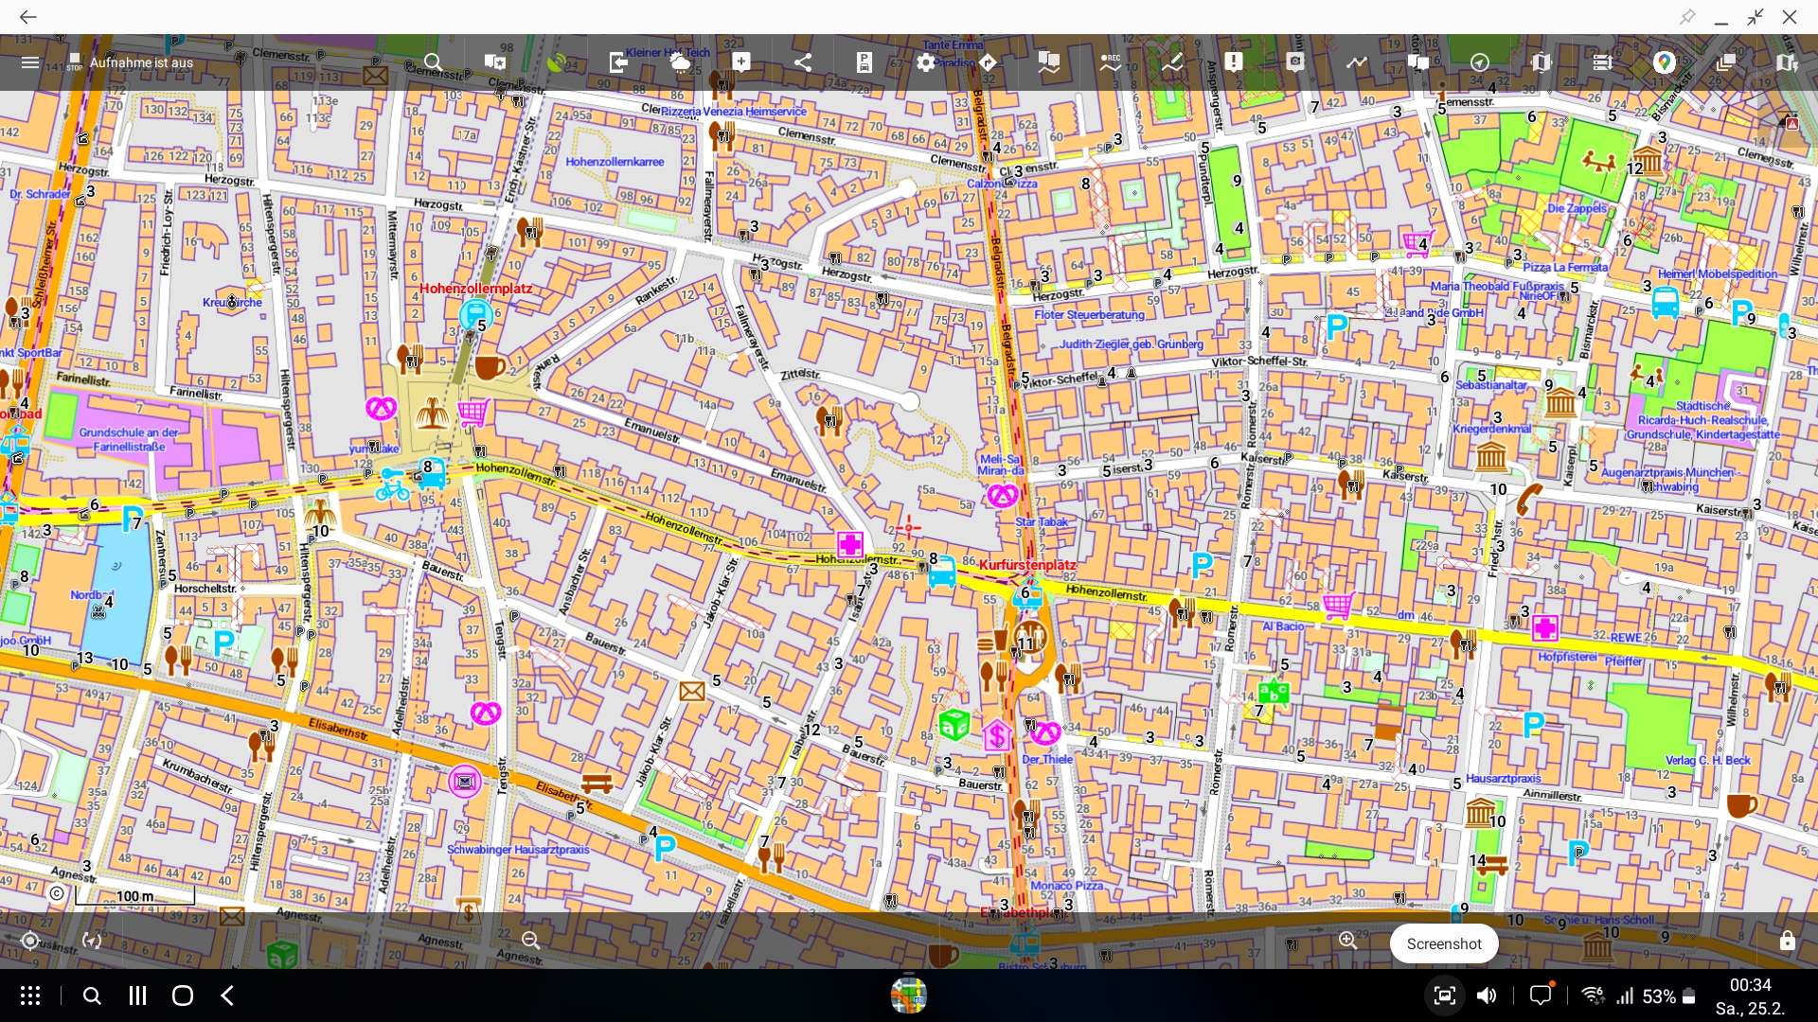Open Google Maps shortcut icon
This screenshot has width=1818, height=1022.
[x=1664, y=62]
